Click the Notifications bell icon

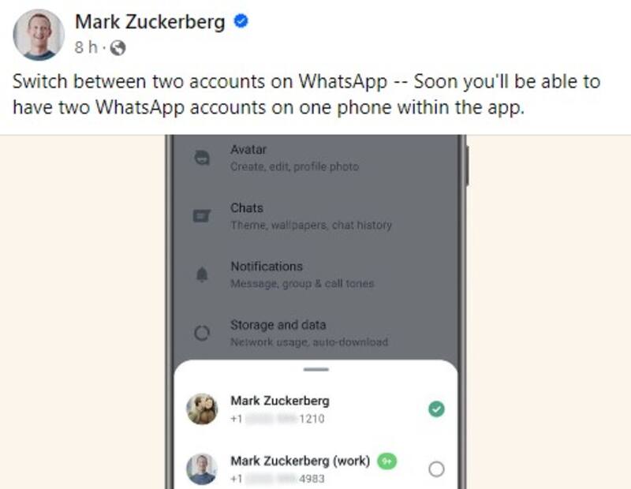[x=202, y=274]
